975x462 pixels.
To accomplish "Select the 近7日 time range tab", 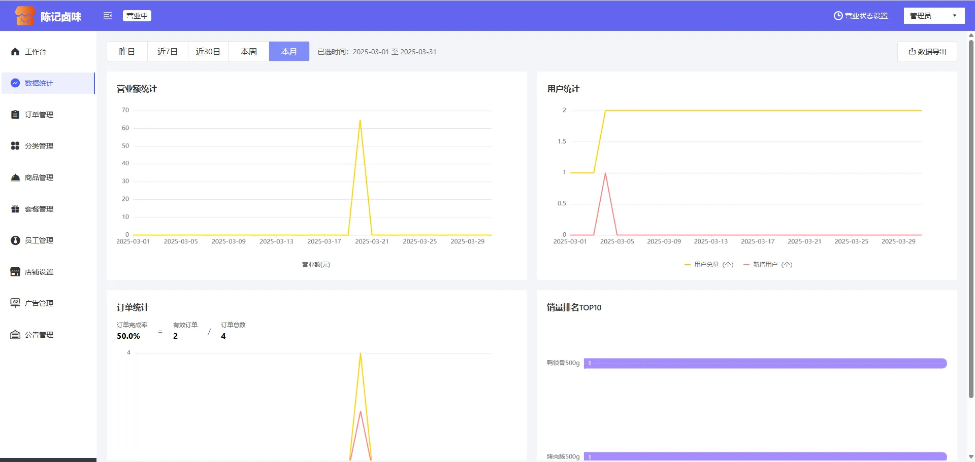I will click(168, 52).
